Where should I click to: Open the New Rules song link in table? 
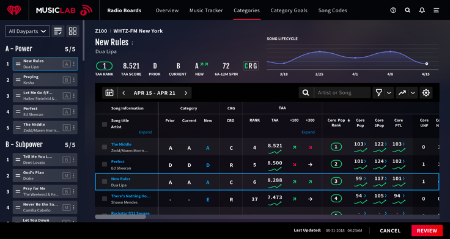[x=120, y=178]
